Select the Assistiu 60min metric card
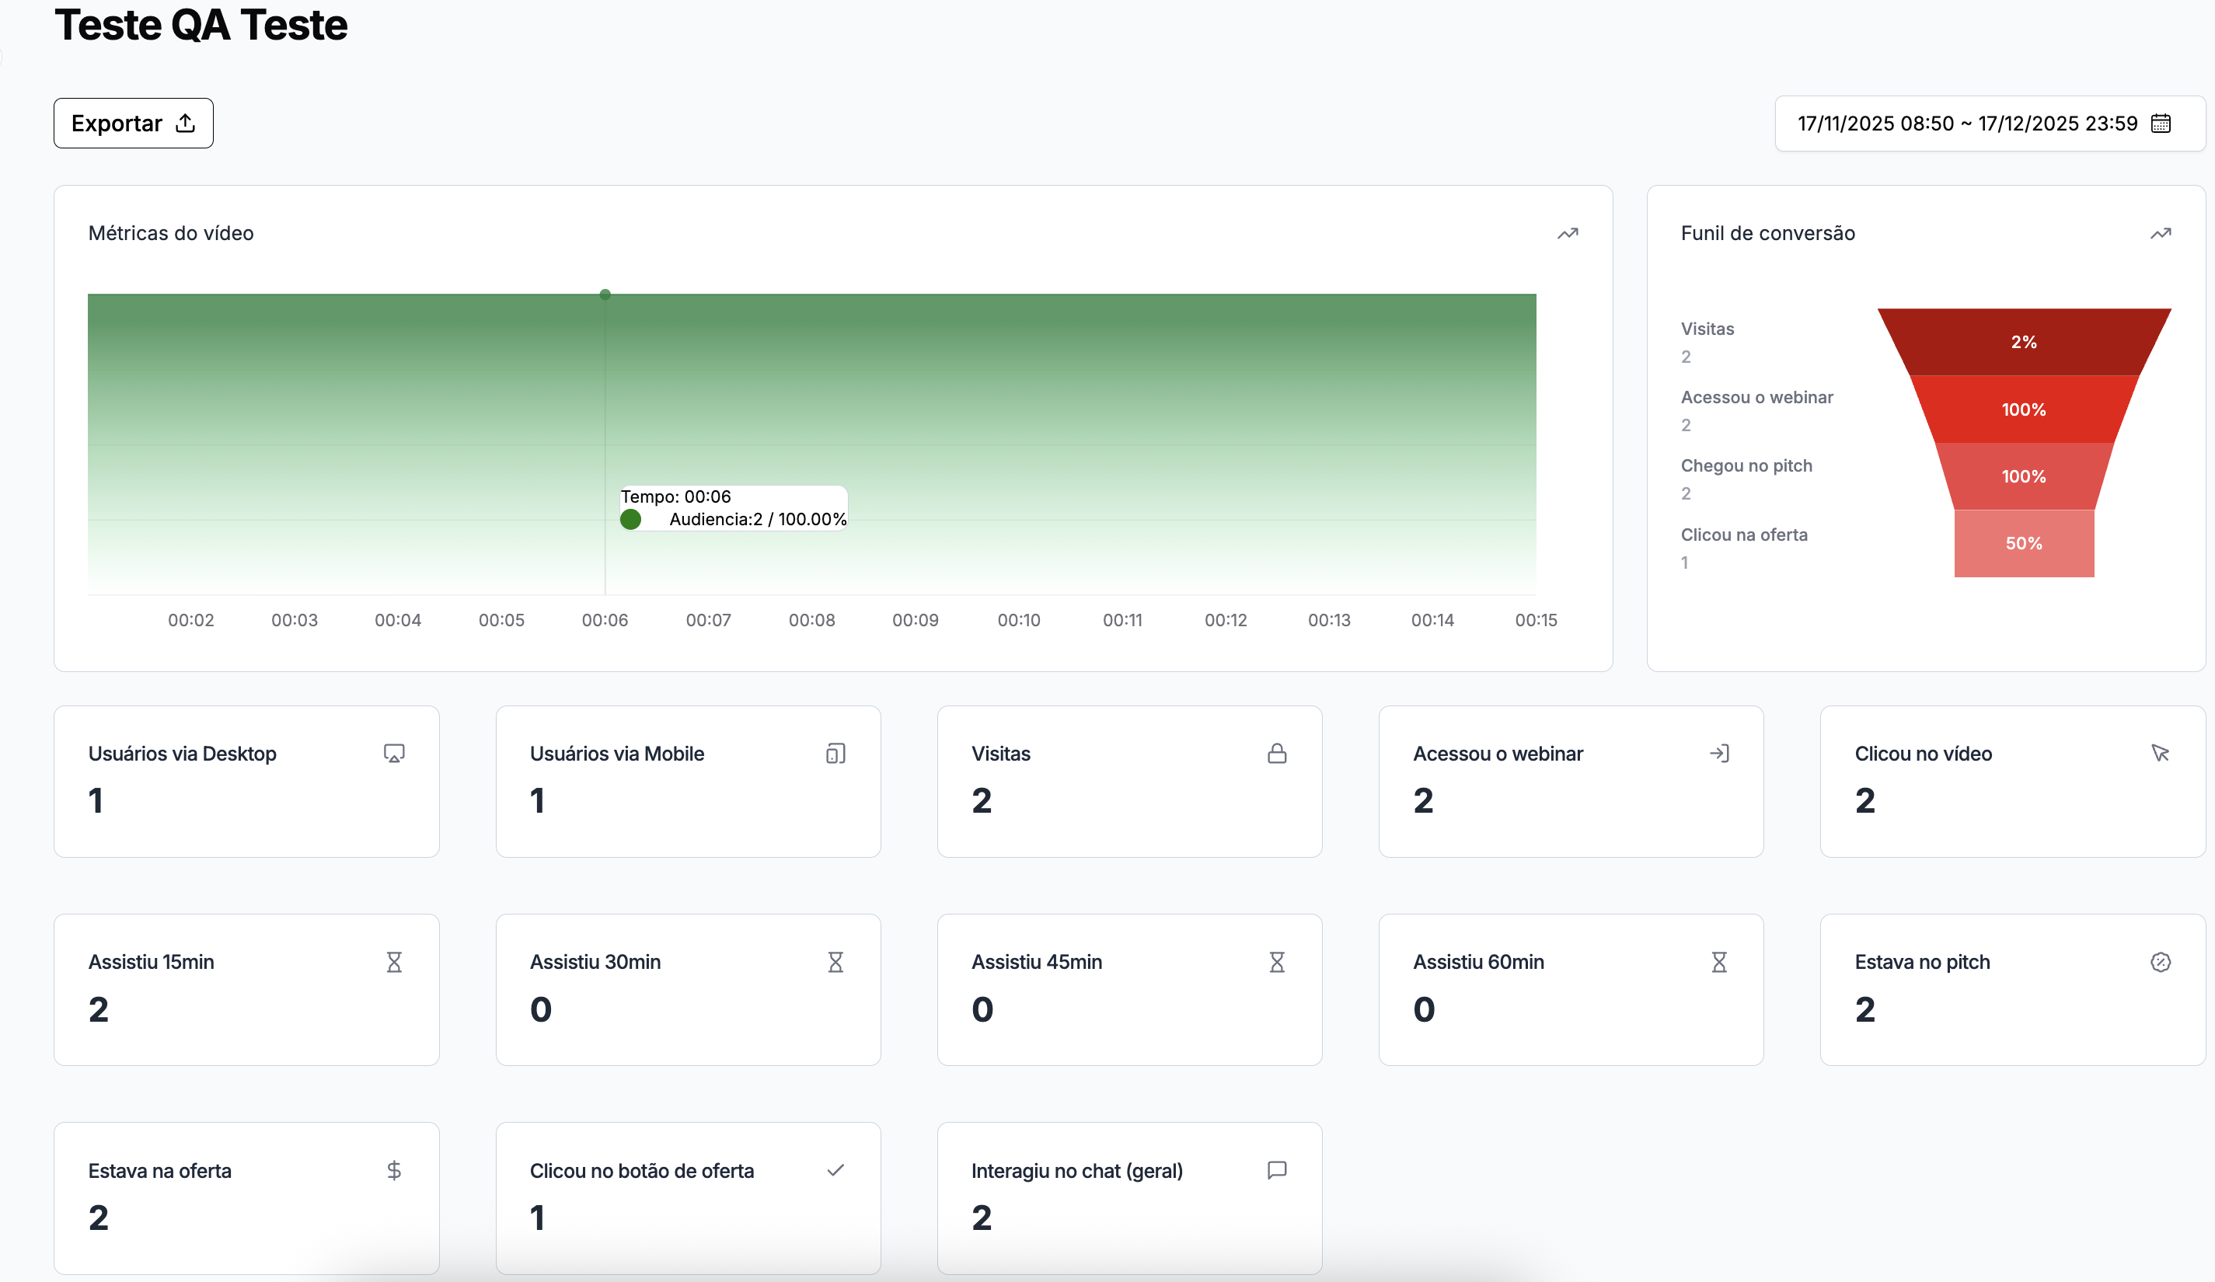 (x=1570, y=989)
